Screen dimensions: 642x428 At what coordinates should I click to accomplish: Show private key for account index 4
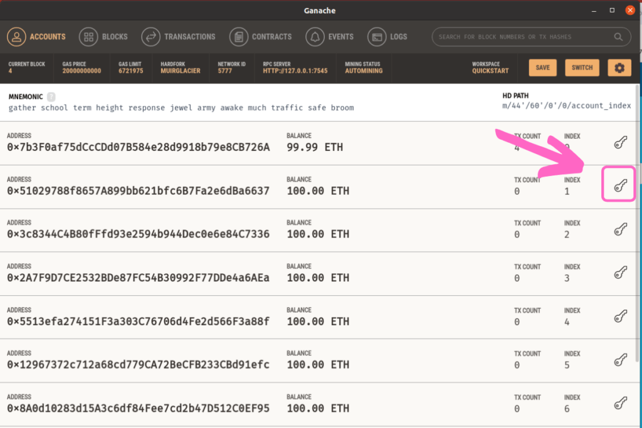click(620, 316)
